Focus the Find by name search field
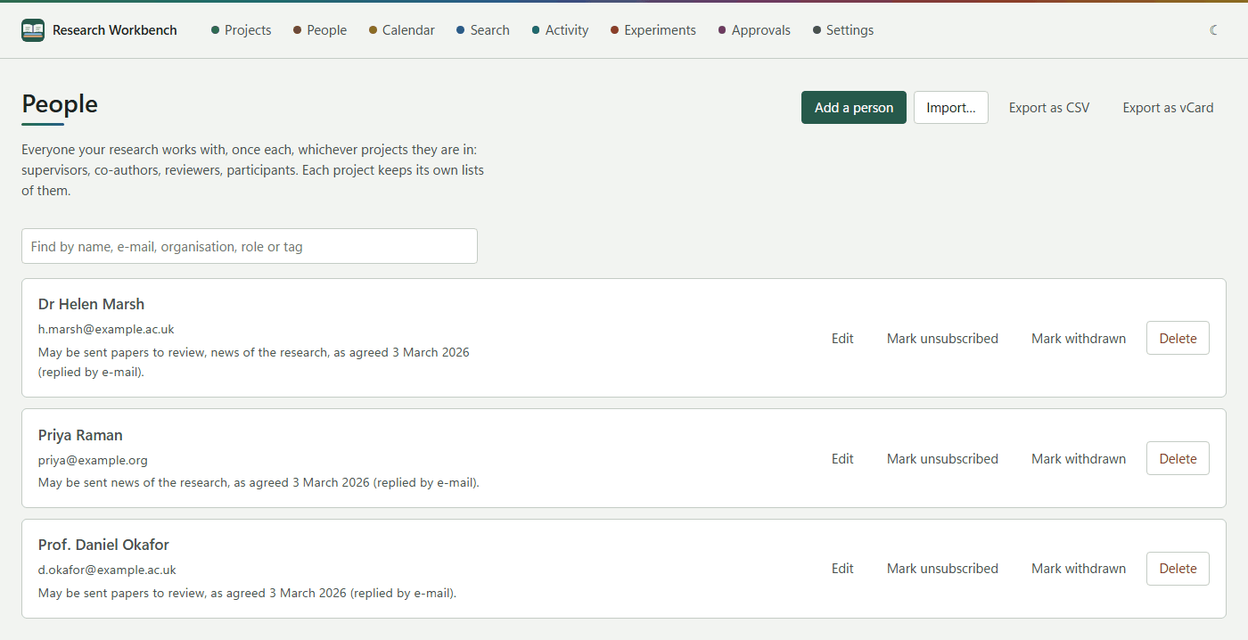 point(250,246)
